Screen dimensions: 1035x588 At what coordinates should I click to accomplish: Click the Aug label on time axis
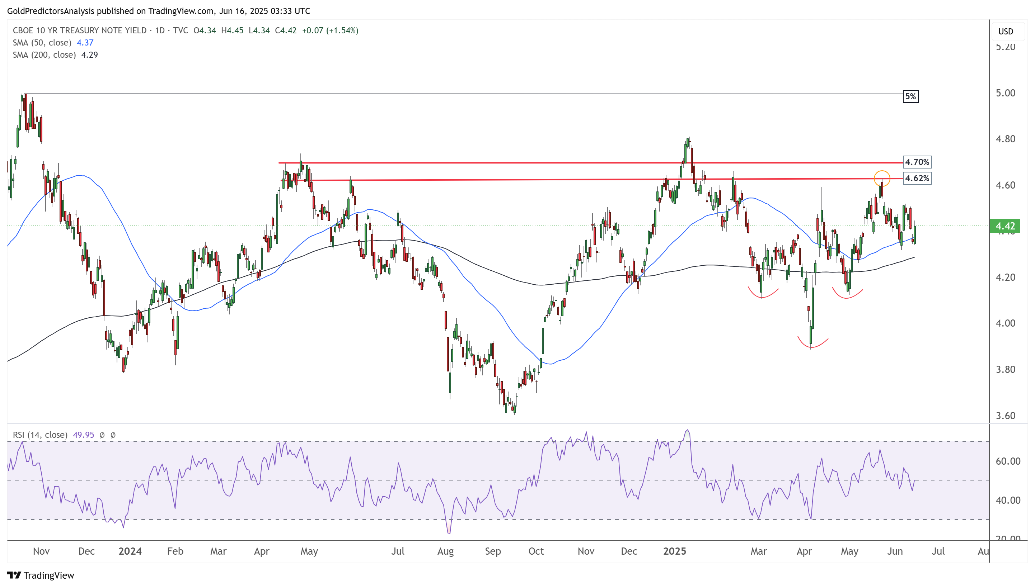(x=445, y=551)
